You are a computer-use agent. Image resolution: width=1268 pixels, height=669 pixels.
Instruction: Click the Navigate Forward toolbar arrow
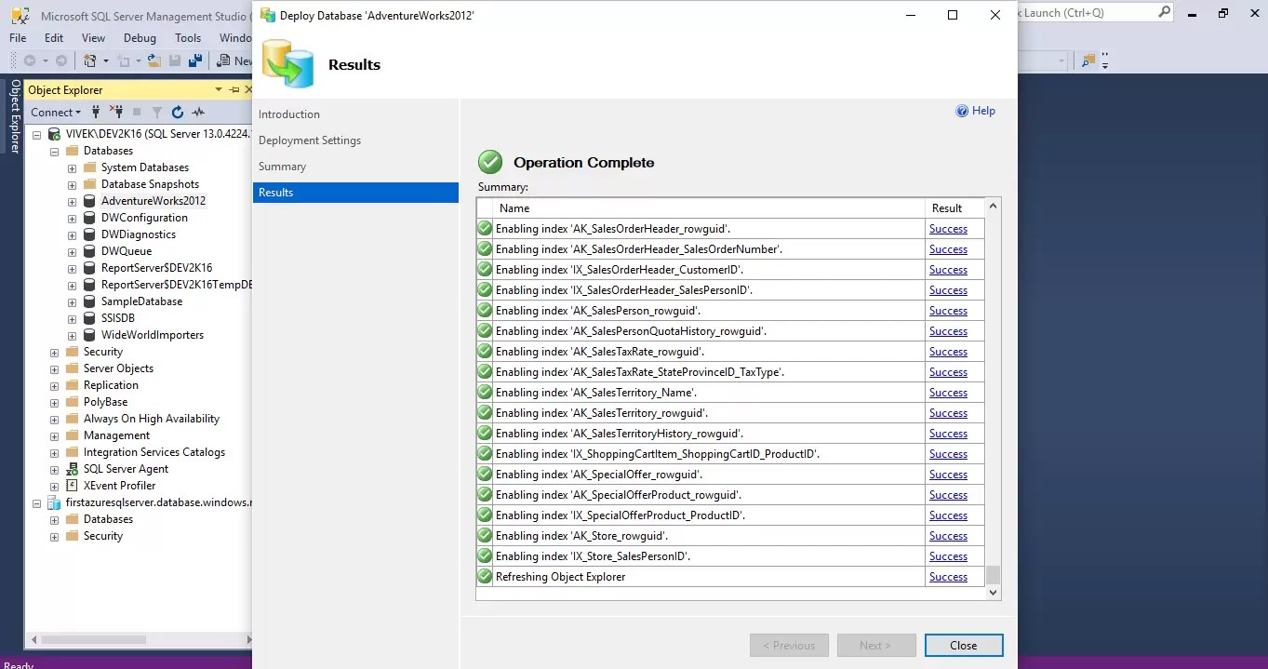coord(60,60)
